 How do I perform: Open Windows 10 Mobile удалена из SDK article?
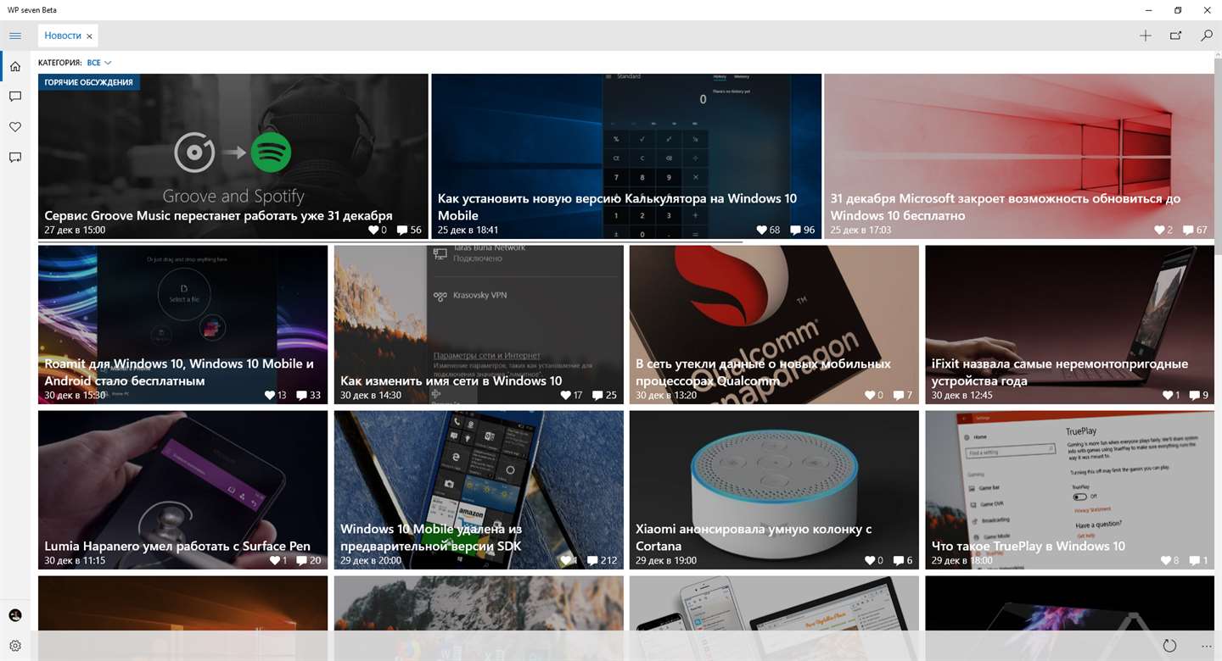(431, 537)
